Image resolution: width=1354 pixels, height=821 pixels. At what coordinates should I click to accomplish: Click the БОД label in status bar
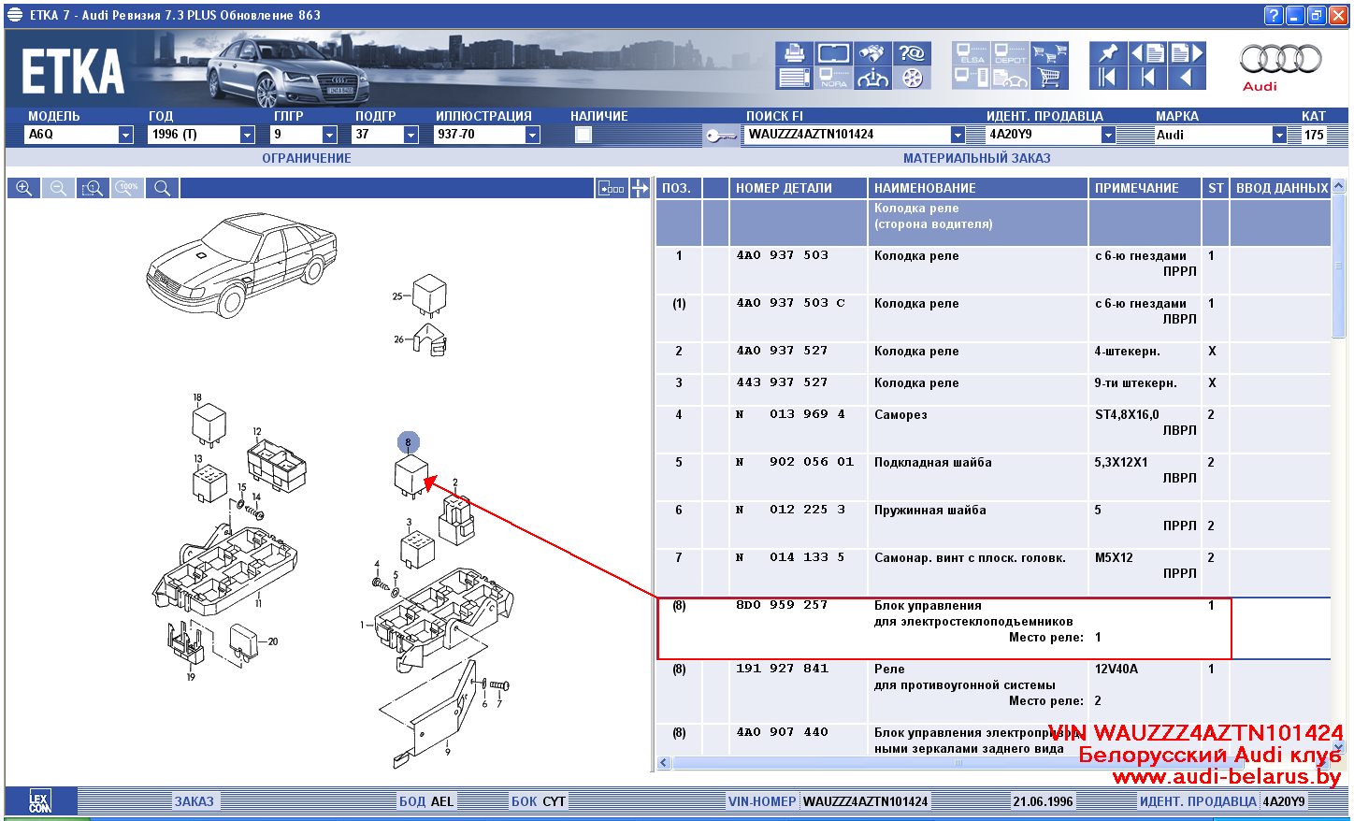(x=412, y=801)
